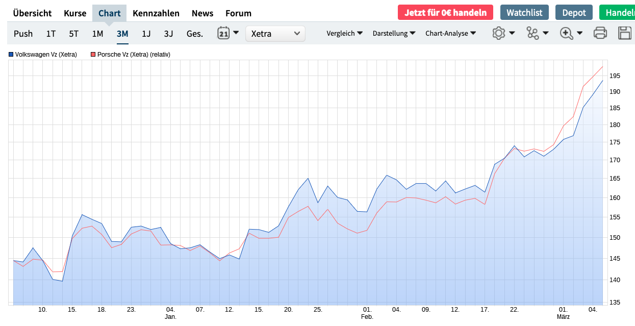635x326 pixels.
Task: Click the red Porsche line peak at chart end
Action: pos(603,66)
